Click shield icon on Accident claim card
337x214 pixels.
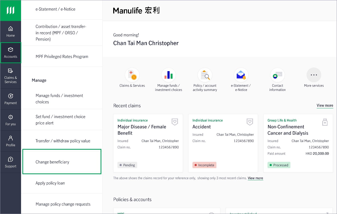[x=250, y=122]
